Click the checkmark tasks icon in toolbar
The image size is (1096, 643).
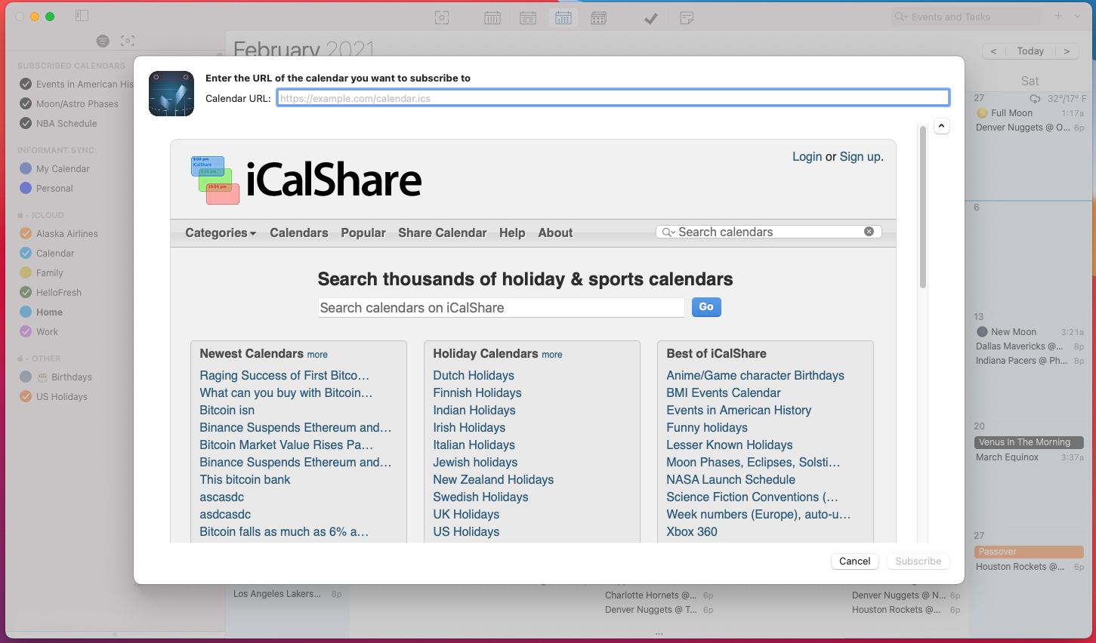(x=650, y=18)
